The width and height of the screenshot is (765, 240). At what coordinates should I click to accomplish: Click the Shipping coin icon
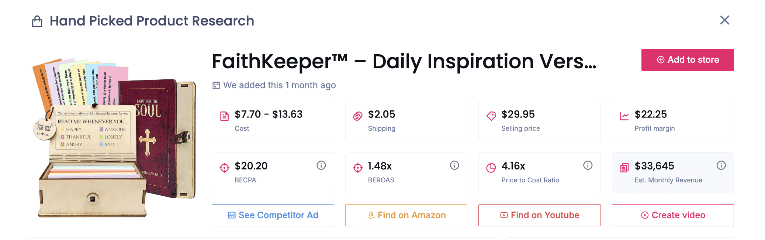tap(358, 116)
